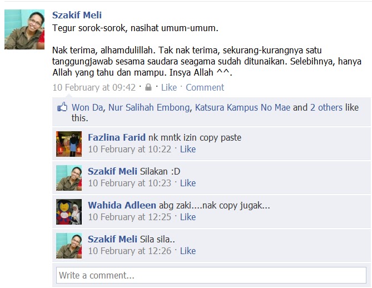Viewport: 372px width, 288px height.
Task: Open Szakif Meli author name on post
Action: 77,15
